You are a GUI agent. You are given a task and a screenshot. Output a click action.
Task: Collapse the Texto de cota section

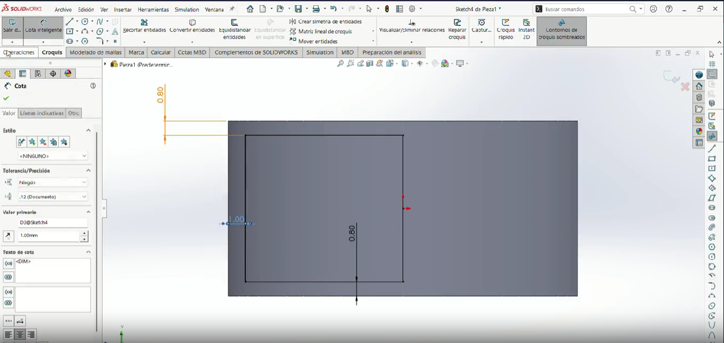pyautogui.click(x=88, y=252)
